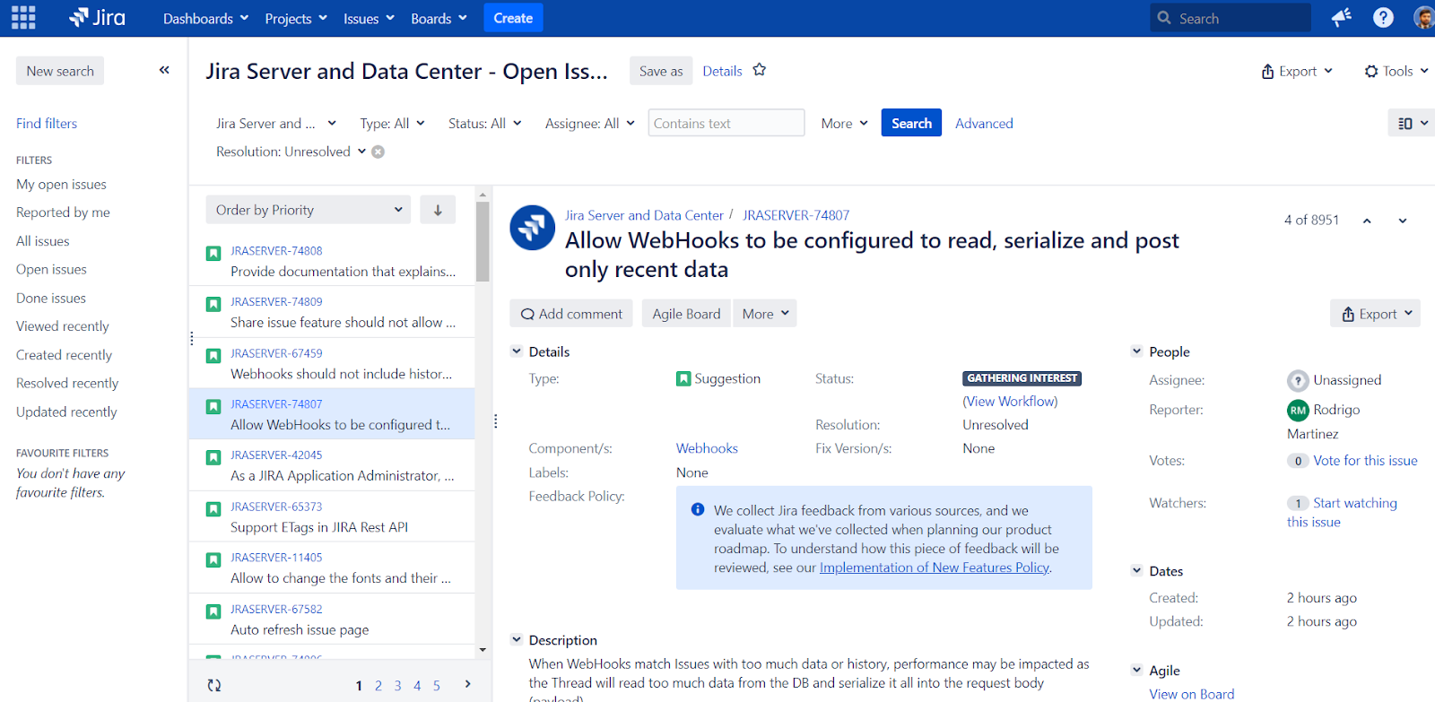
Task: Click the suggestion icon for JRASERVER-74808
Action: click(x=213, y=253)
